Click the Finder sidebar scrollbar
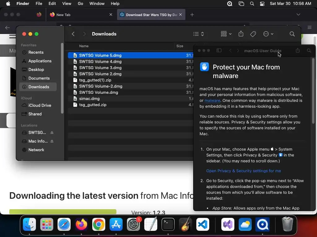Image resolution: width=317 pixels, height=237 pixels. pos(62,78)
